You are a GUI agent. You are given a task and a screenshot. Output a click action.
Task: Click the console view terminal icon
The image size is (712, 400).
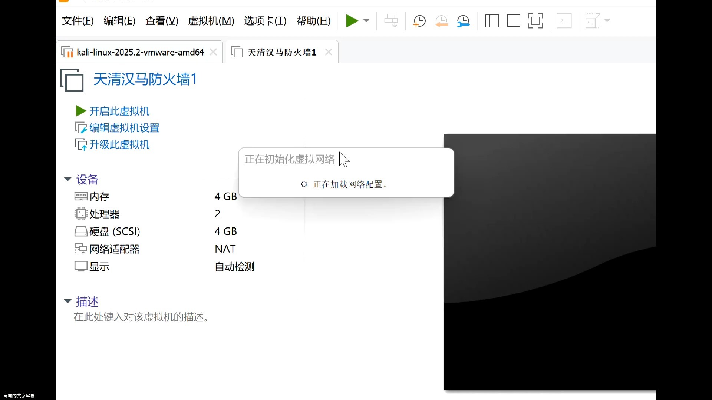pyautogui.click(x=564, y=21)
